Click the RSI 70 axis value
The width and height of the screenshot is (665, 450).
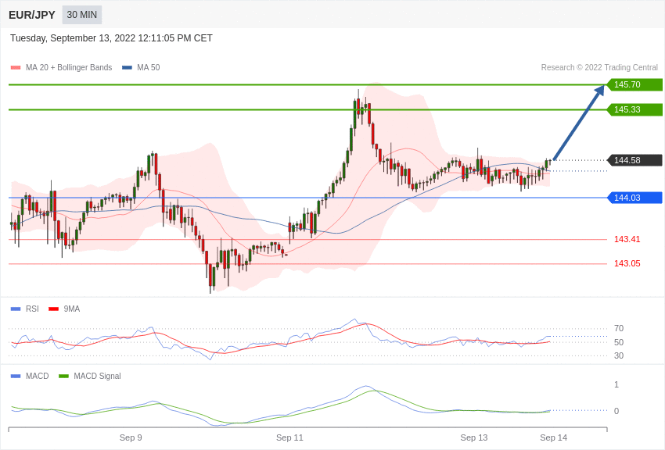[619, 328]
